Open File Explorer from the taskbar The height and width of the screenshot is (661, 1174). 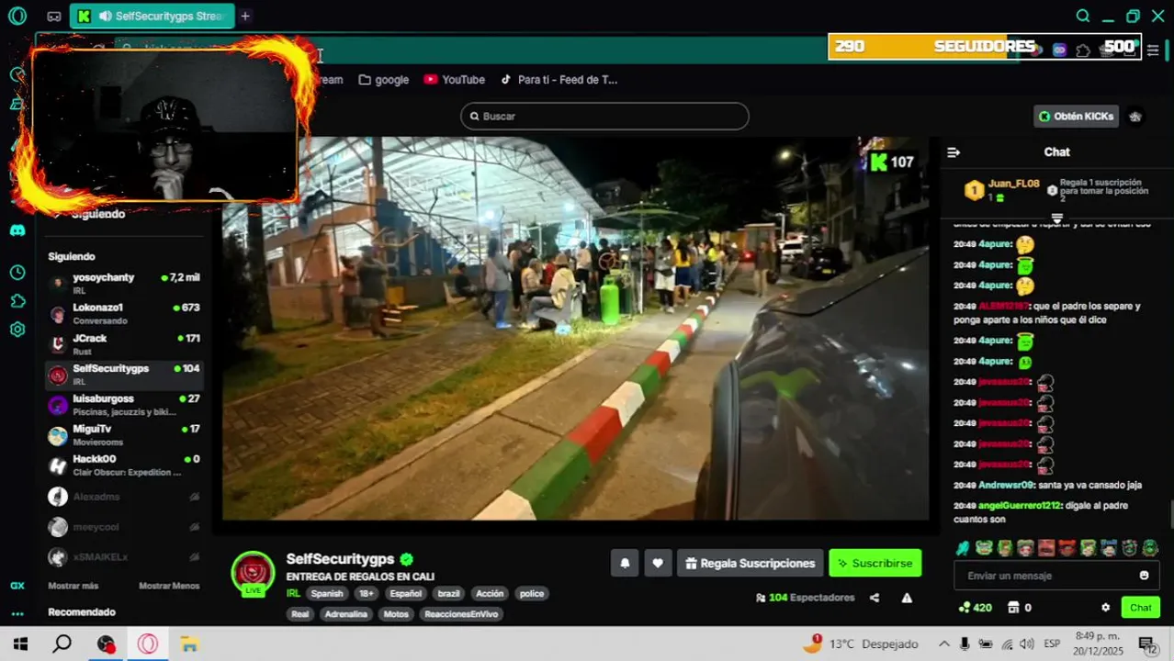(189, 644)
